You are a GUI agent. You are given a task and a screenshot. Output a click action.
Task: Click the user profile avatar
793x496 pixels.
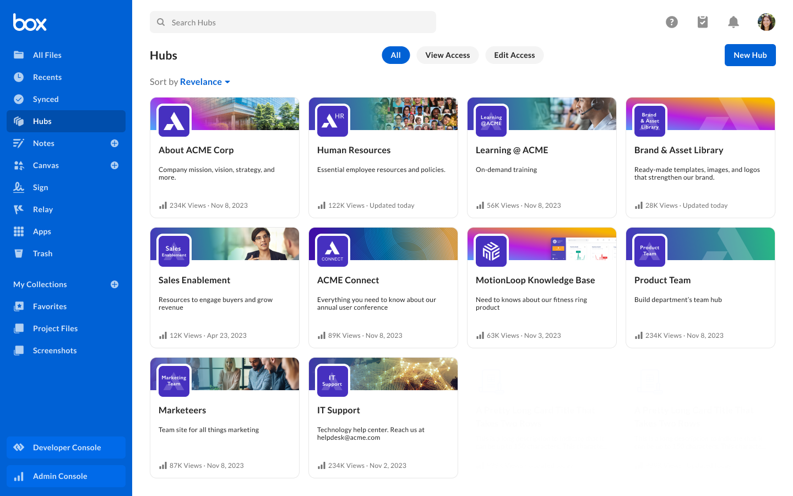[766, 22]
